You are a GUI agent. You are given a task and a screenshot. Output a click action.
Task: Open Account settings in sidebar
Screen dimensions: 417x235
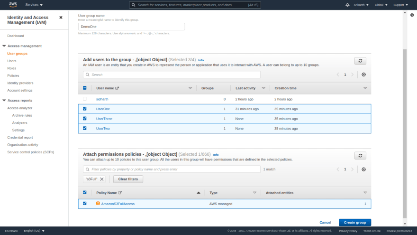20,90
